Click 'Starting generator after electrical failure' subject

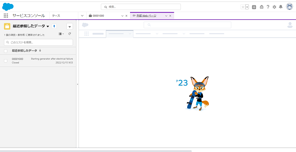point(52,59)
